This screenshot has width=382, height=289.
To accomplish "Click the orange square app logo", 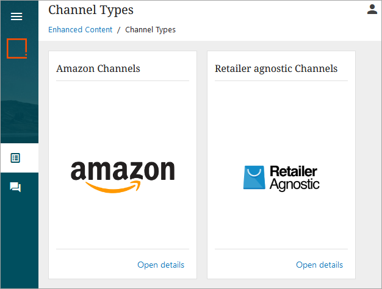I will point(16,48).
